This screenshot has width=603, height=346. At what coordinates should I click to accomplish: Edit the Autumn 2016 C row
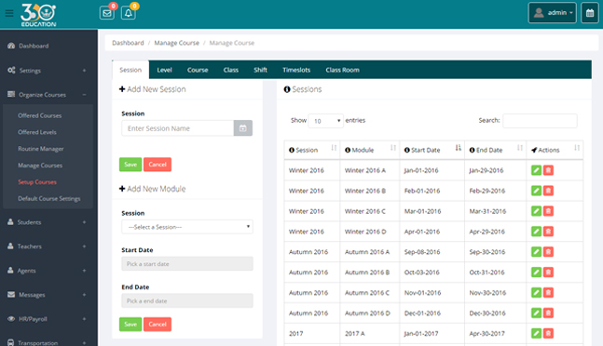coord(536,293)
